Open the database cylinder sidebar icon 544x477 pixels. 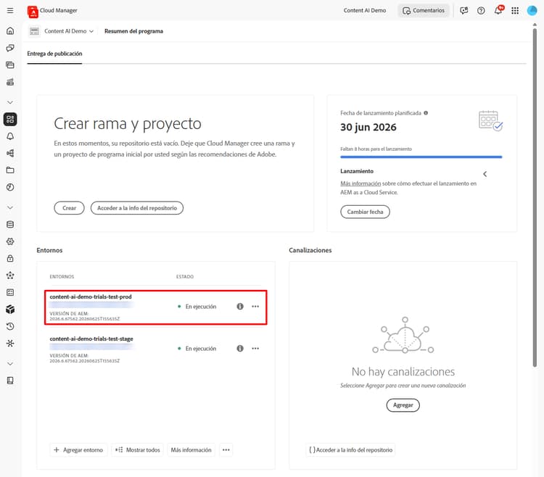click(x=10, y=224)
